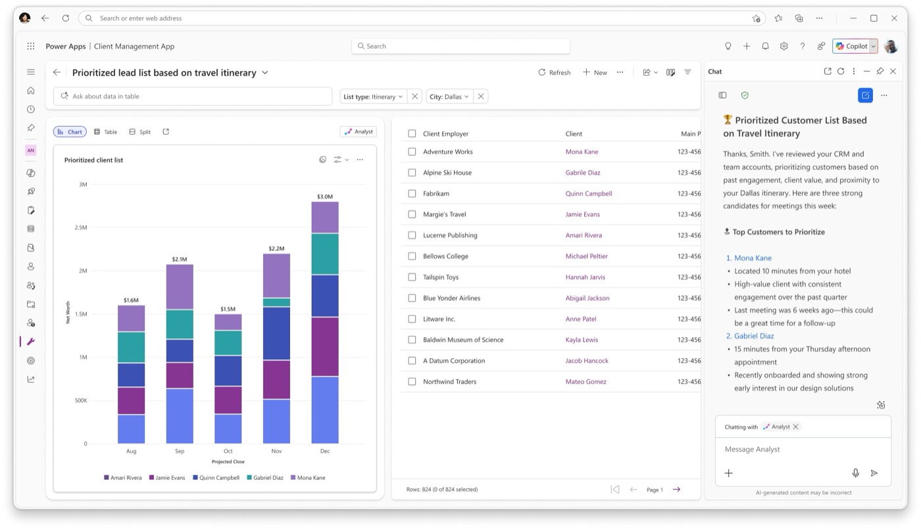Click the Gabriel Diaz legend color swatch
This screenshot has height=529, width=921.
click(x=249, y=478)
